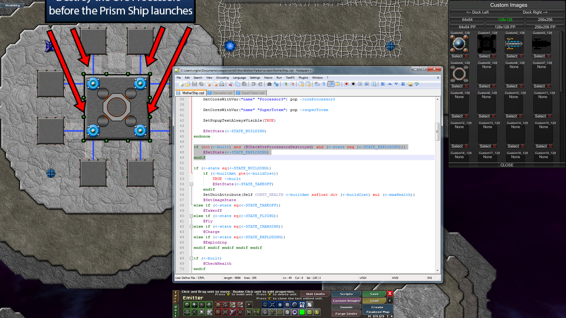This screenshot has height=318, width=566.
Task: Switch image size to 64x64
Action: (x=467, y=20)
